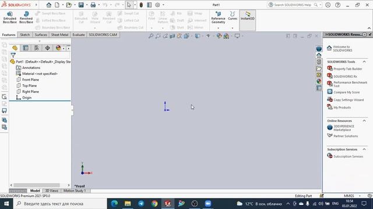
Task: Open the Curves tool
Action: (233, 16)
